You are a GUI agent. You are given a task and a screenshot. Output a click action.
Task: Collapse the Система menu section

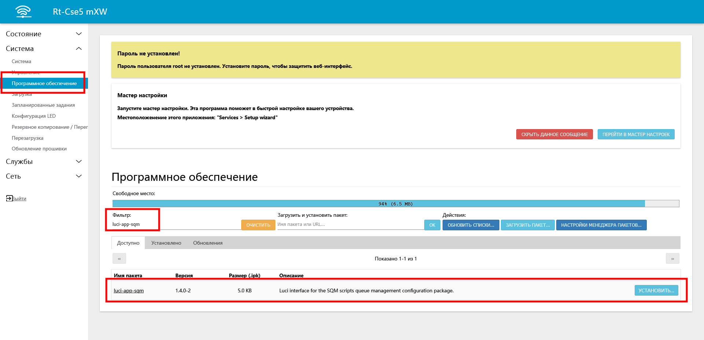[44, 48]
